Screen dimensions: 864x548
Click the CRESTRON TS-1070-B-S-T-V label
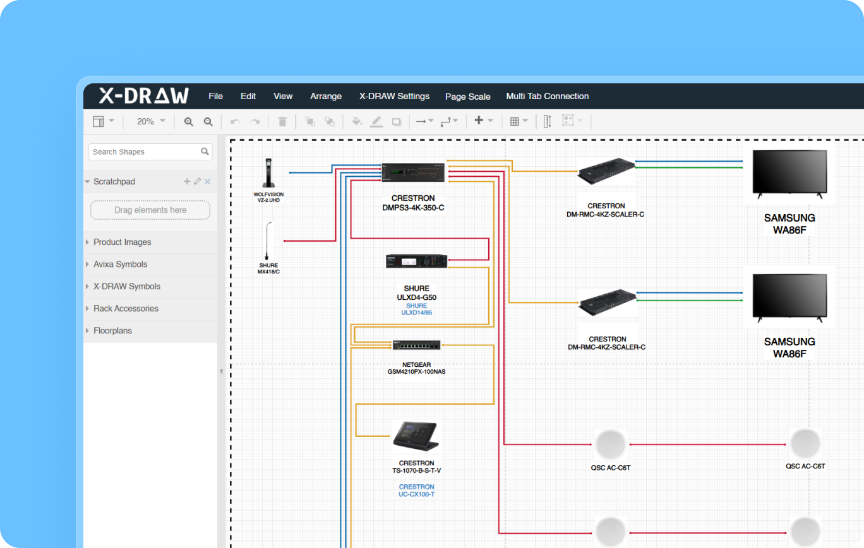coord(417,467)
